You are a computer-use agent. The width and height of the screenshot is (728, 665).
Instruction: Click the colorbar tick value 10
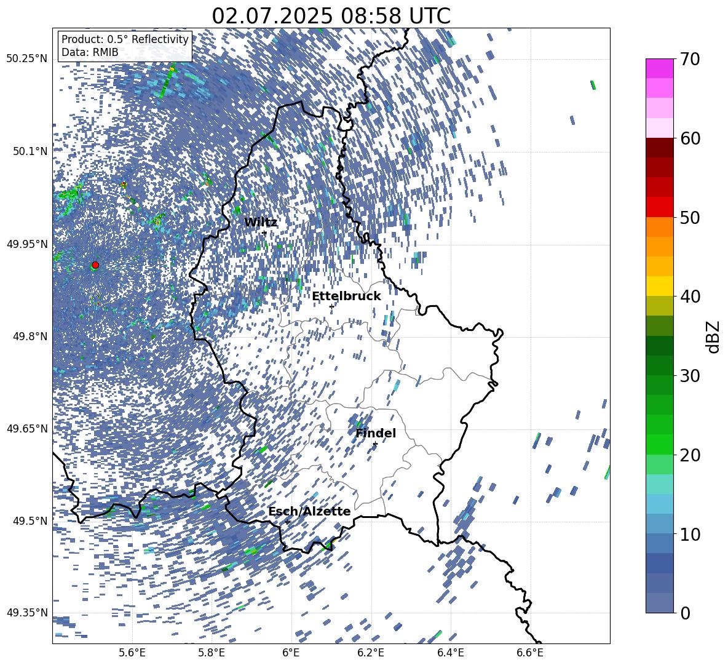(689, 534)
